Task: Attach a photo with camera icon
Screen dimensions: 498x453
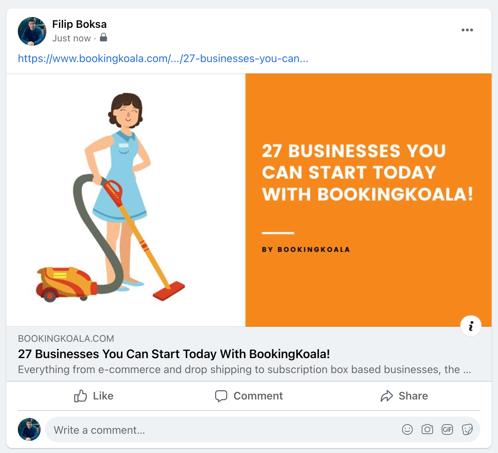Action: pyautogui.click(x=427, y=429)
